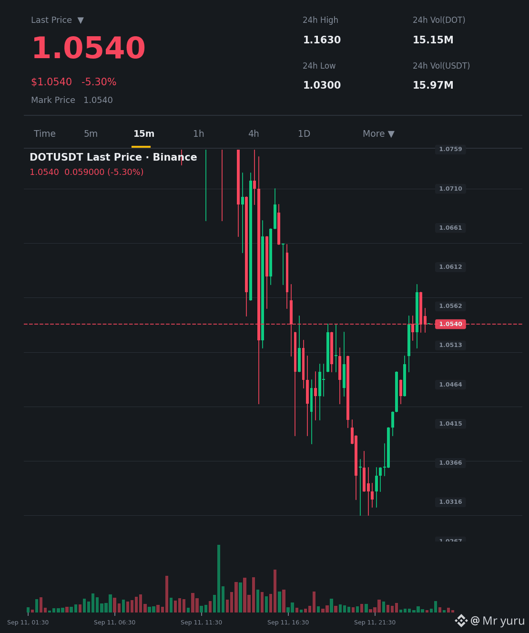Click the Mark Price value

pos(98,100)
